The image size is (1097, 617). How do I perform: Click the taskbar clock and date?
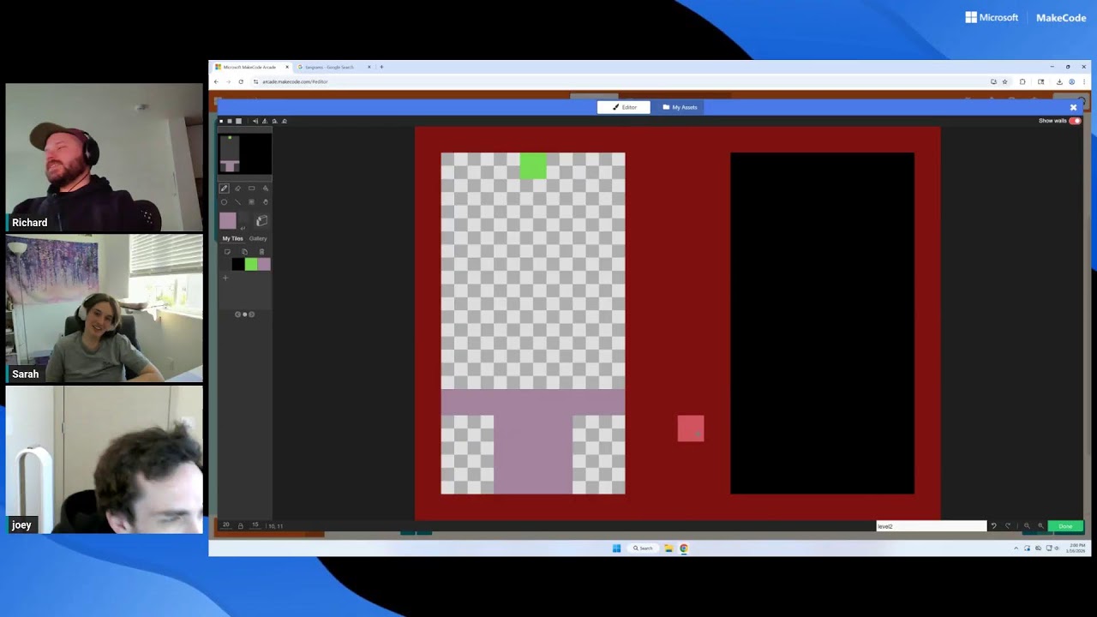[x=1077, y=548]
